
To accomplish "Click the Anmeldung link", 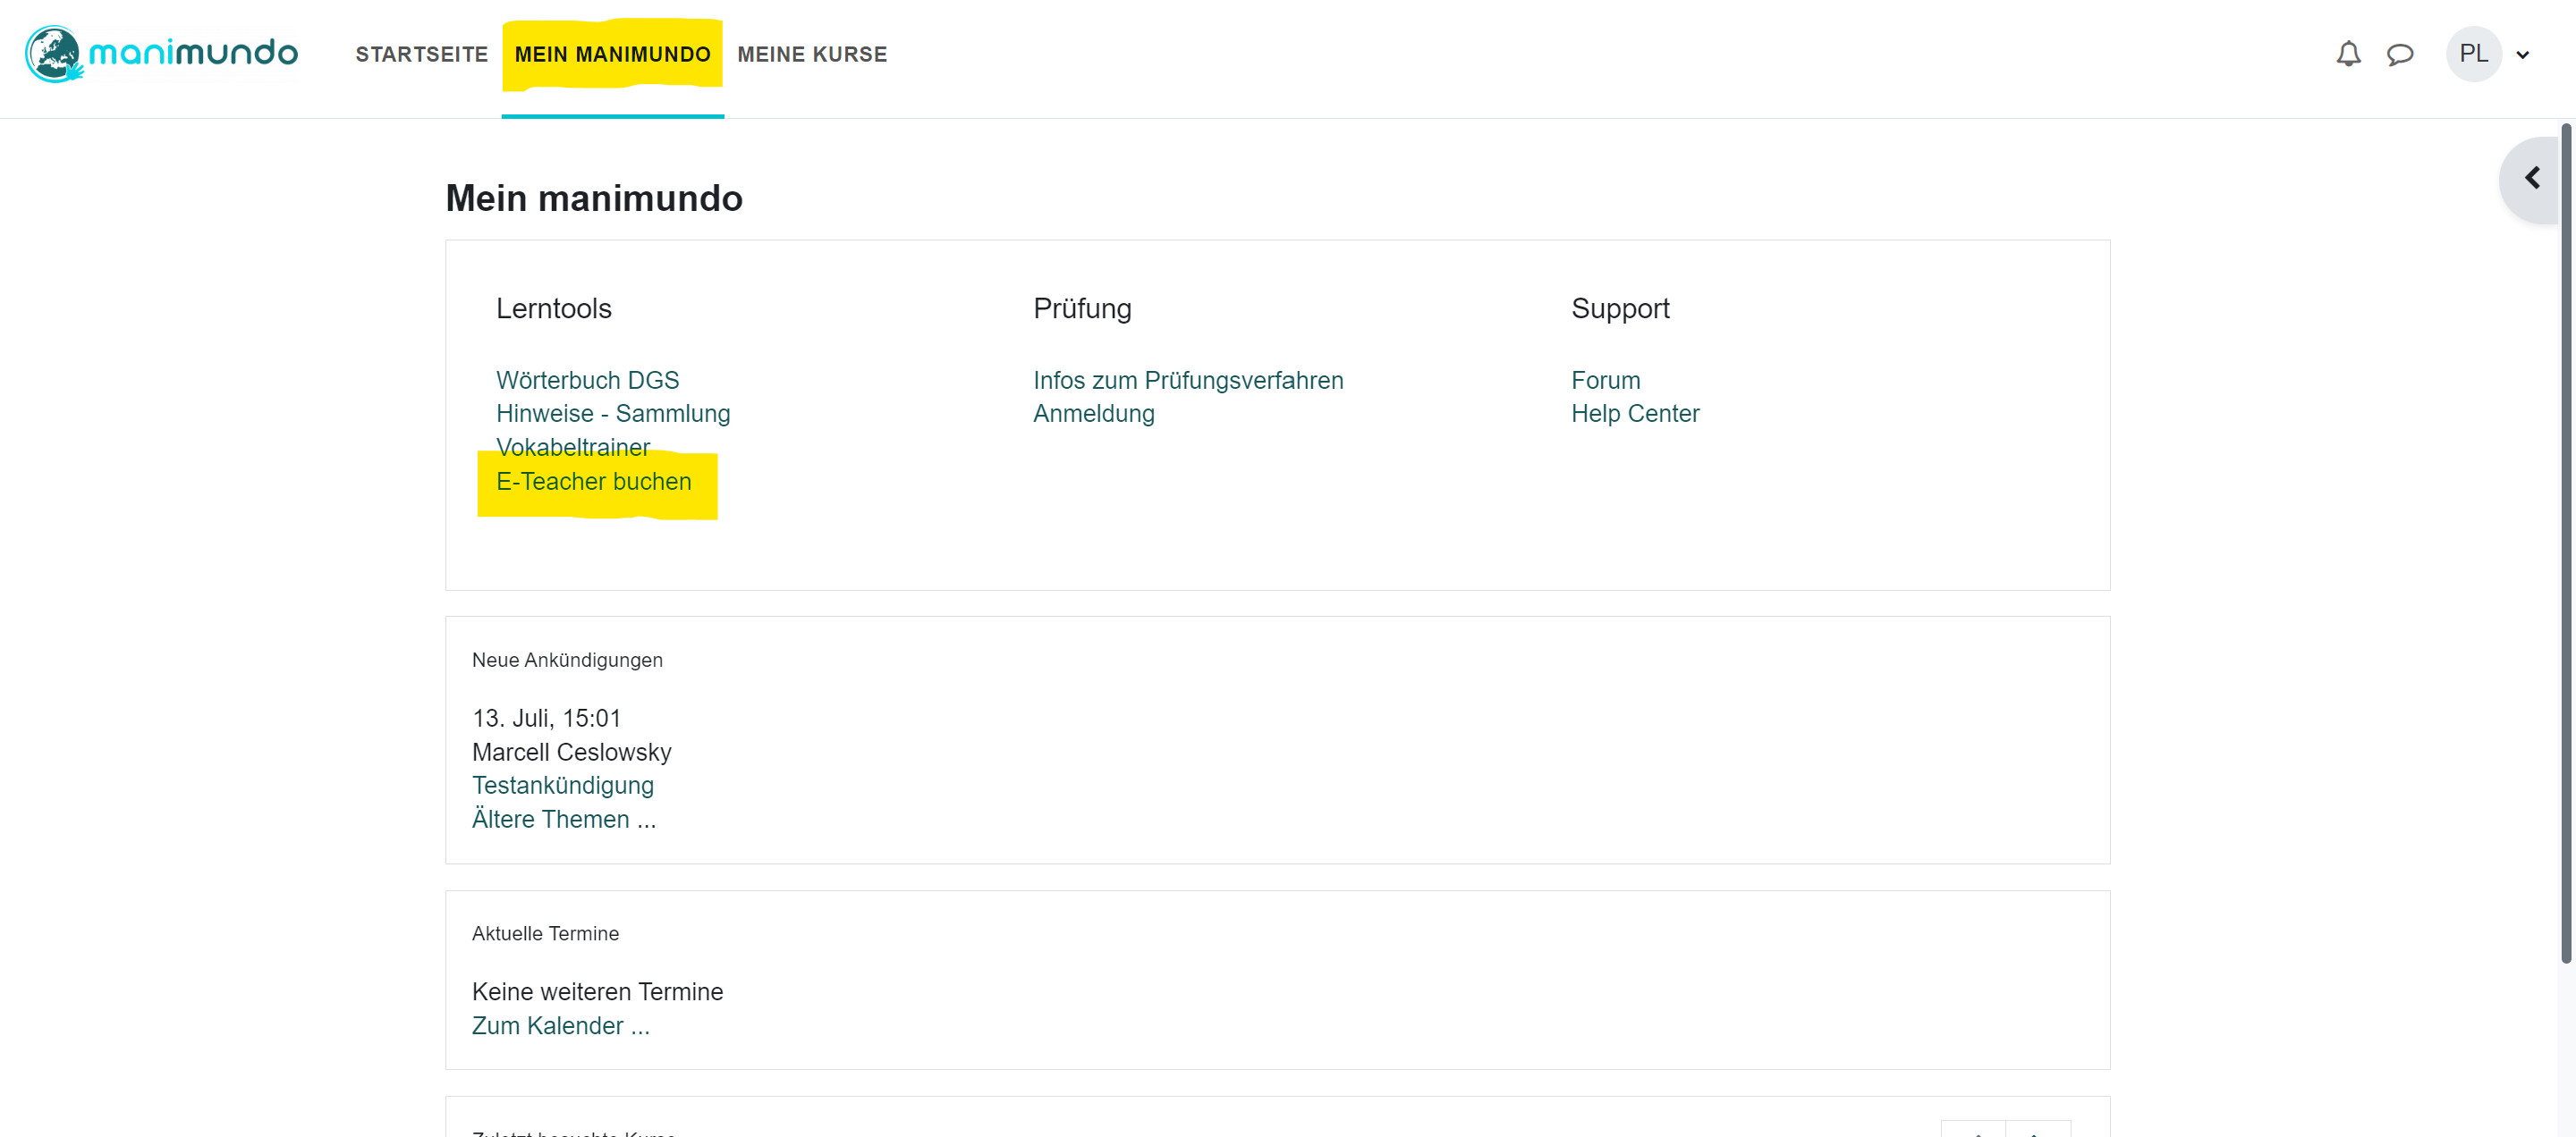I will (1093, 414).
